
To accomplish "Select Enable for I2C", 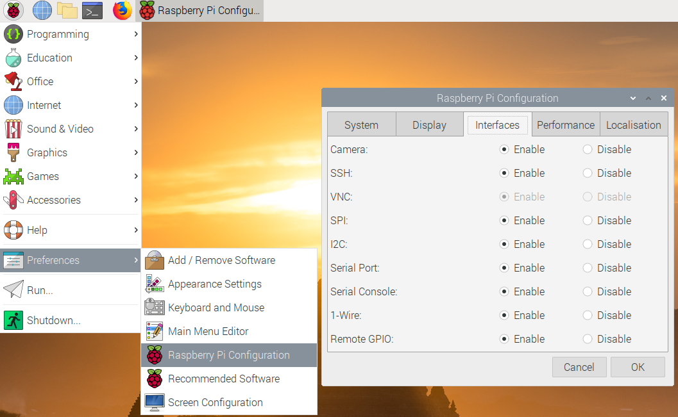I will pyautogui.click(x=504, y=244).
